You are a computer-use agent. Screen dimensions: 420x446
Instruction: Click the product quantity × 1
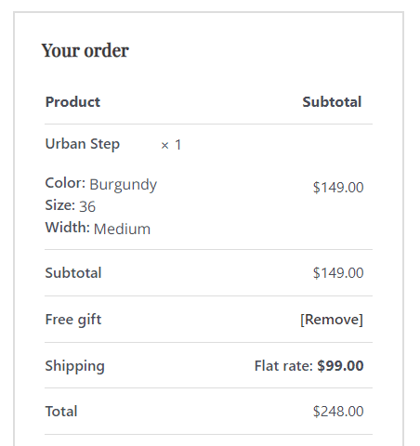171,145
